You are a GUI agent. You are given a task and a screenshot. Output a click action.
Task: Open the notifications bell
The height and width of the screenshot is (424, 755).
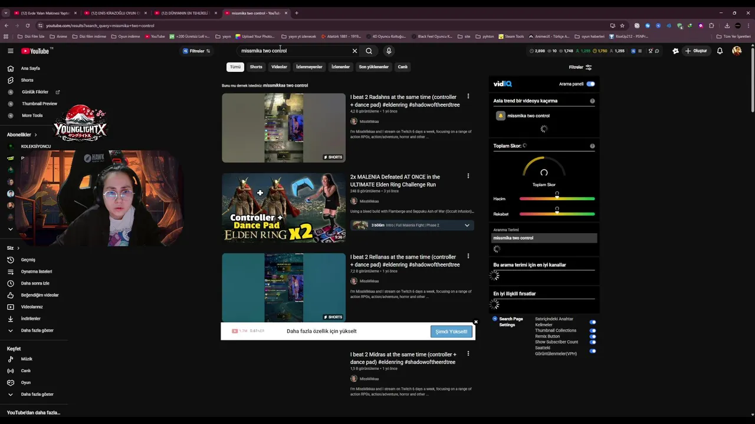tap(720, 51)
